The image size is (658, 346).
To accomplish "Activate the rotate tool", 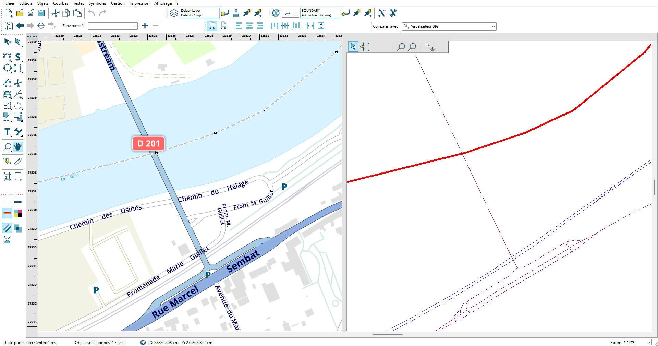I will 18,106.
